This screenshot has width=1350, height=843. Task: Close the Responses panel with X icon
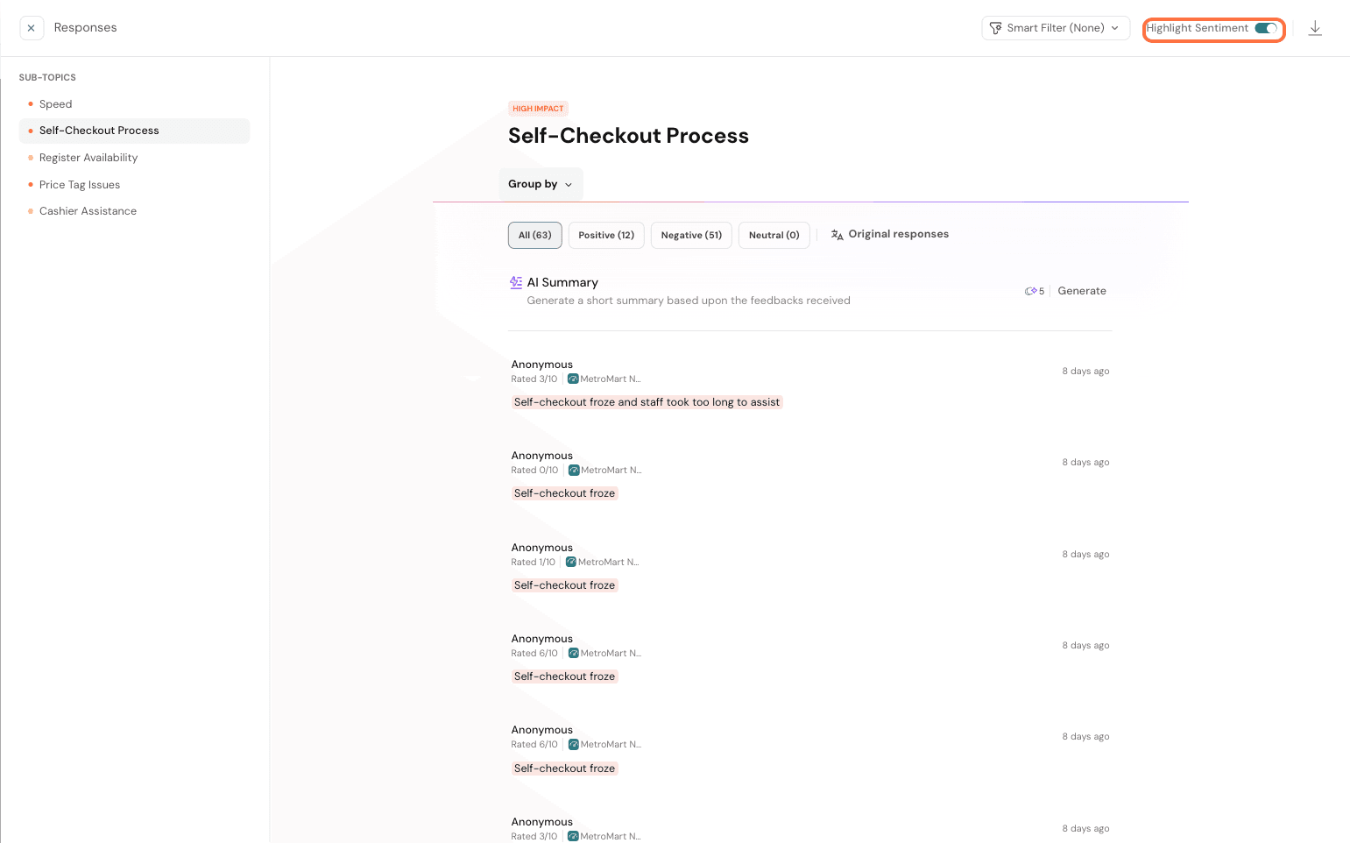click(x=32, y=28)
